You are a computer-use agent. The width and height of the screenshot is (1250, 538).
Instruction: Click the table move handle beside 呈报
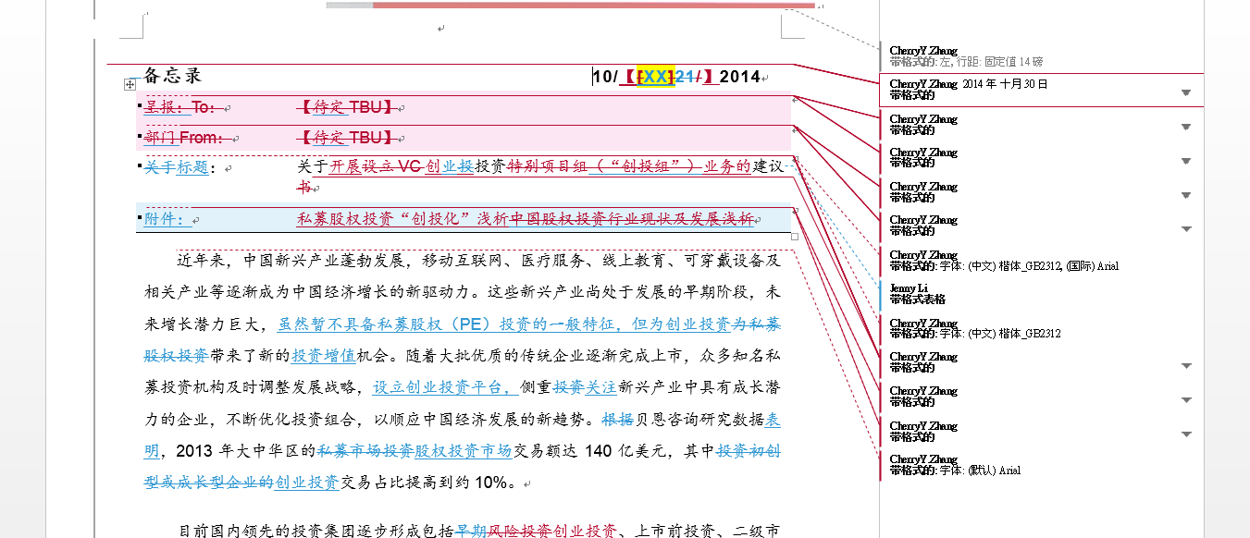130,85
